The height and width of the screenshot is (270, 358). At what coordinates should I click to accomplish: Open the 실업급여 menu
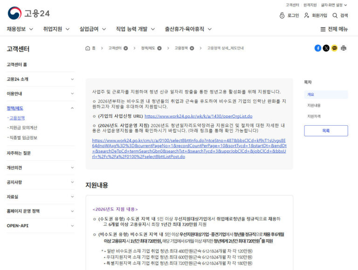click(92, 29)
